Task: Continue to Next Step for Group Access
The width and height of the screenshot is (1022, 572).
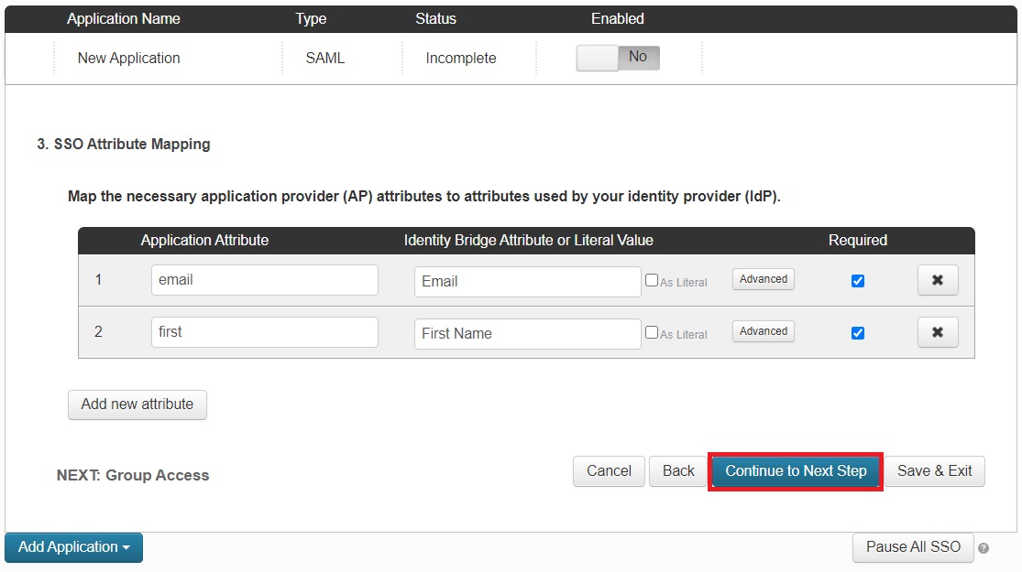Action: point(795,470)
